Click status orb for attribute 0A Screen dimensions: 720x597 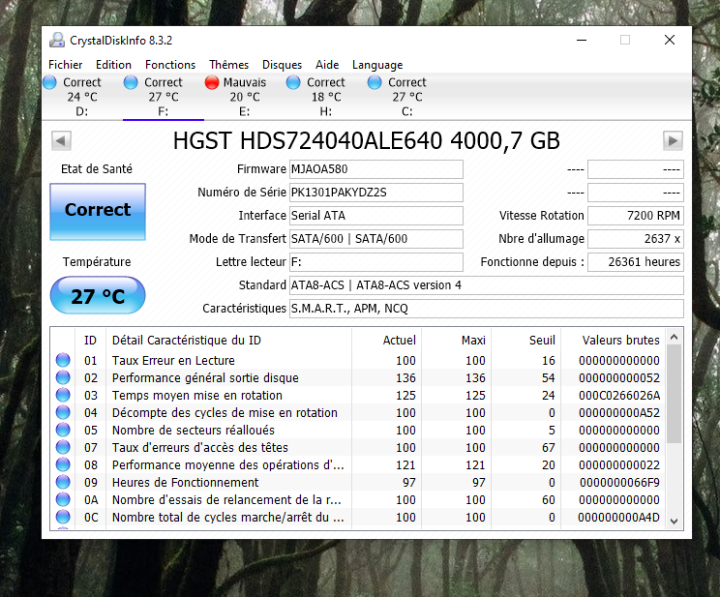click(63, 499)
